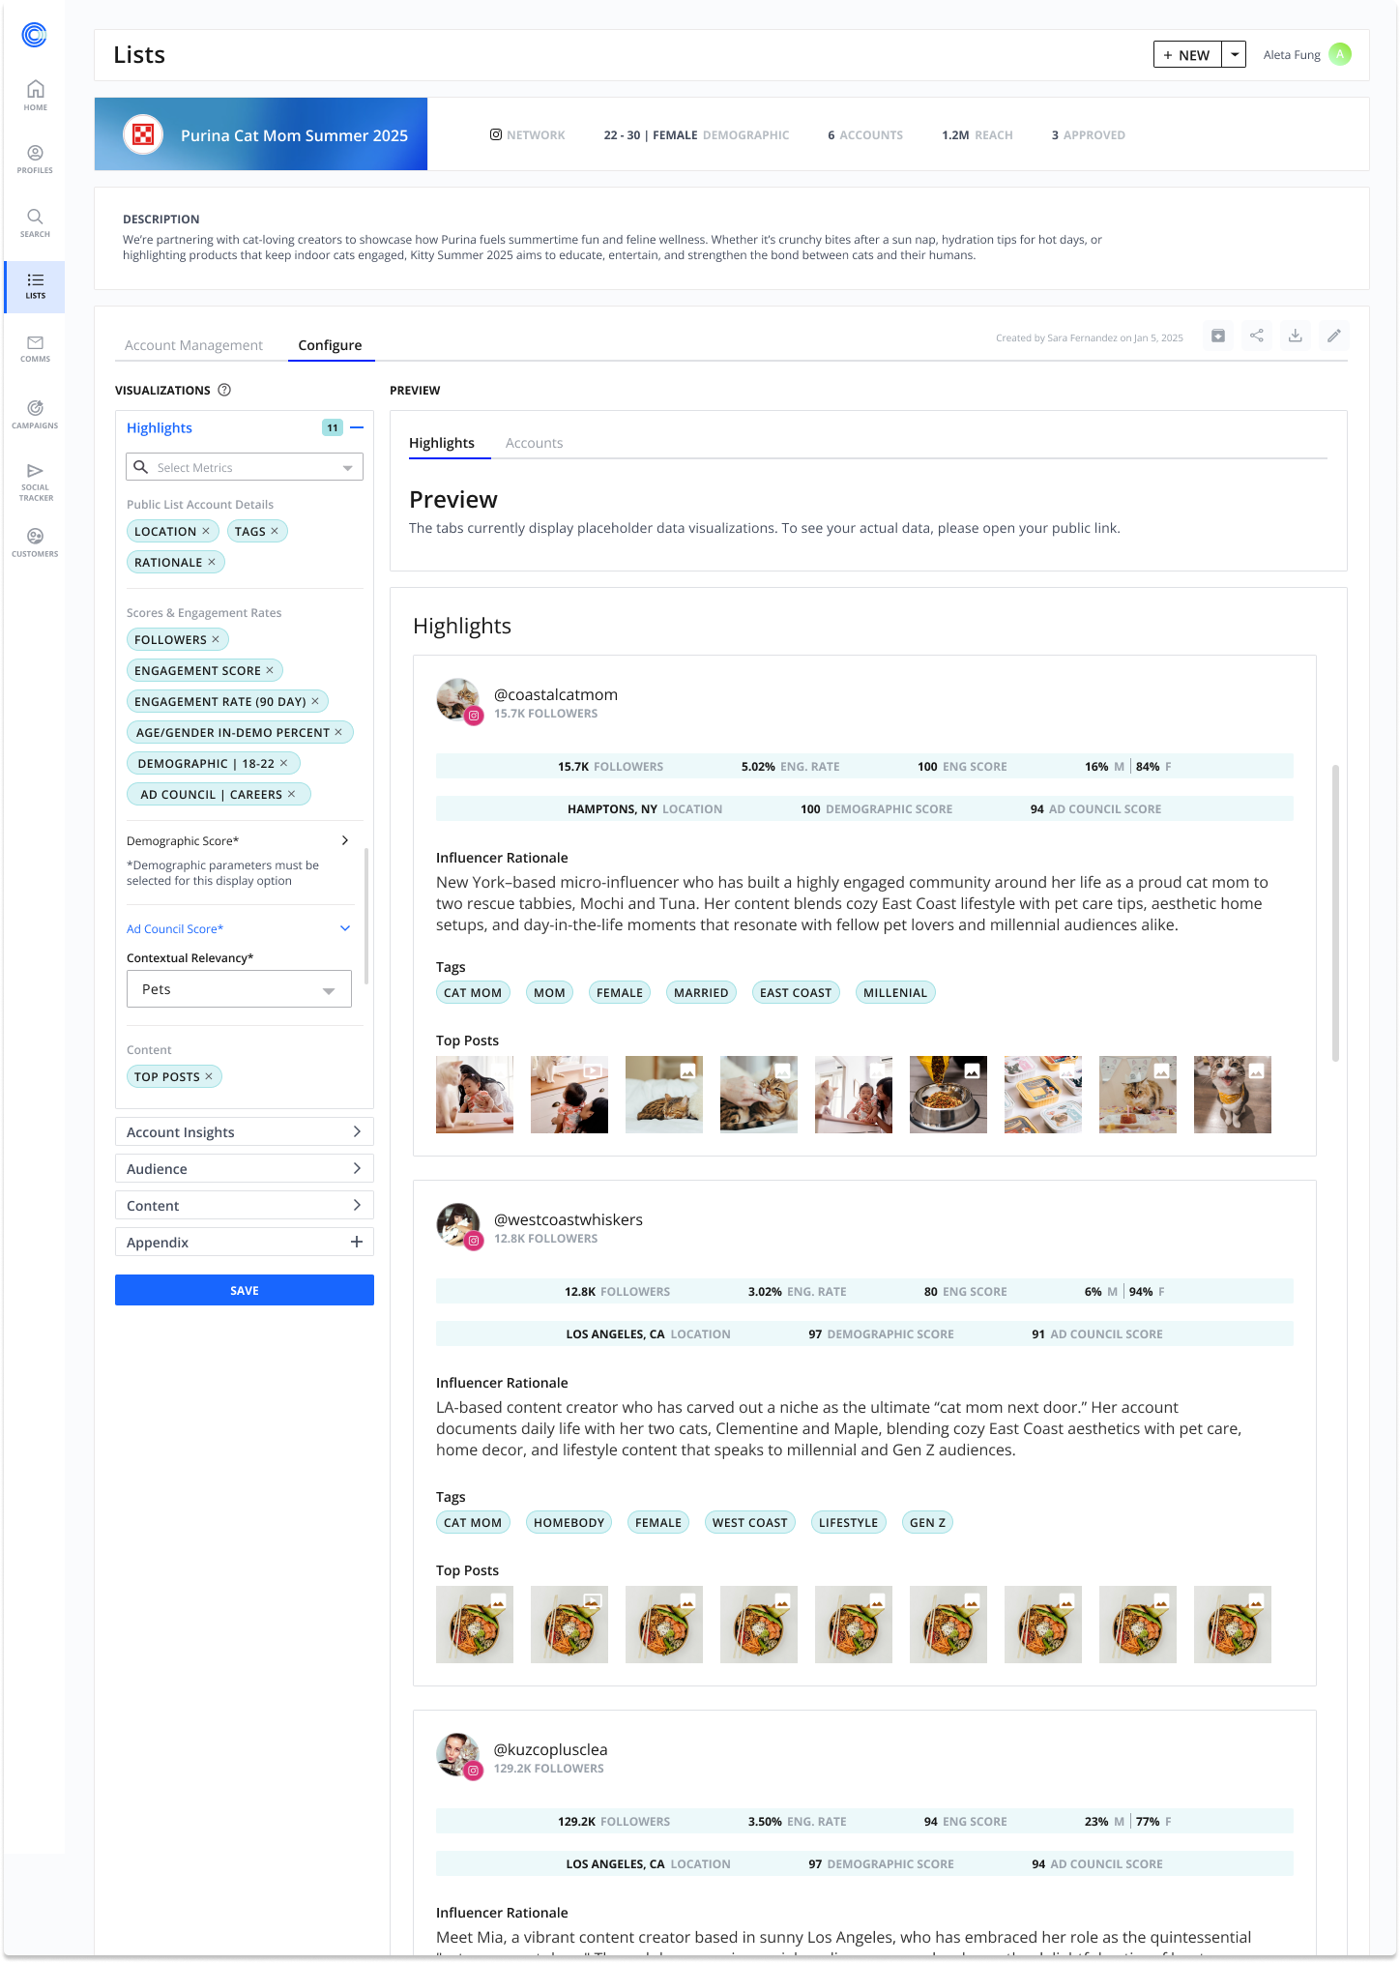1400x1963 pixels.
Task: Expand the Content visualization section
Action: pyautogui.click(x=245, y=1205)
